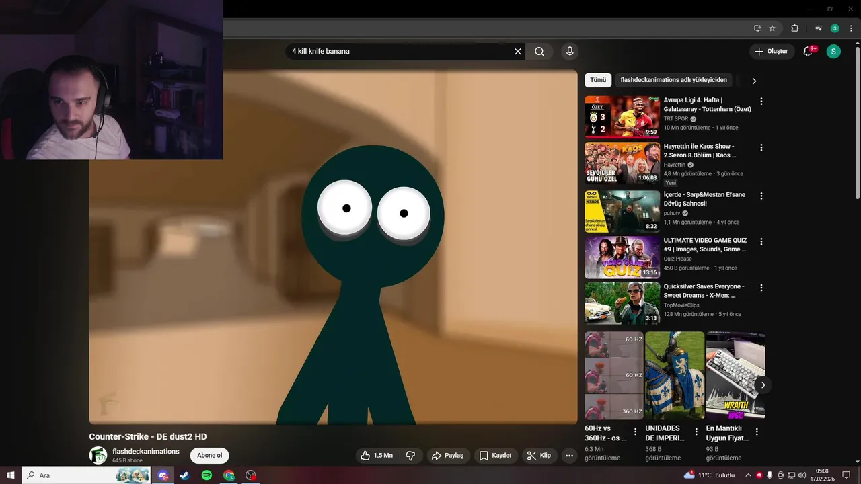The image size is (861, 484).
Task: Click TRT SPOR channel name
Action: coord(676,119)
